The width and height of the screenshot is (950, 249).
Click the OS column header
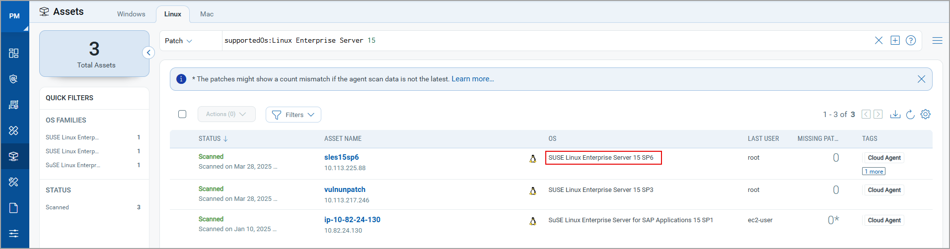pyautogui.click(x=552, y=139)
